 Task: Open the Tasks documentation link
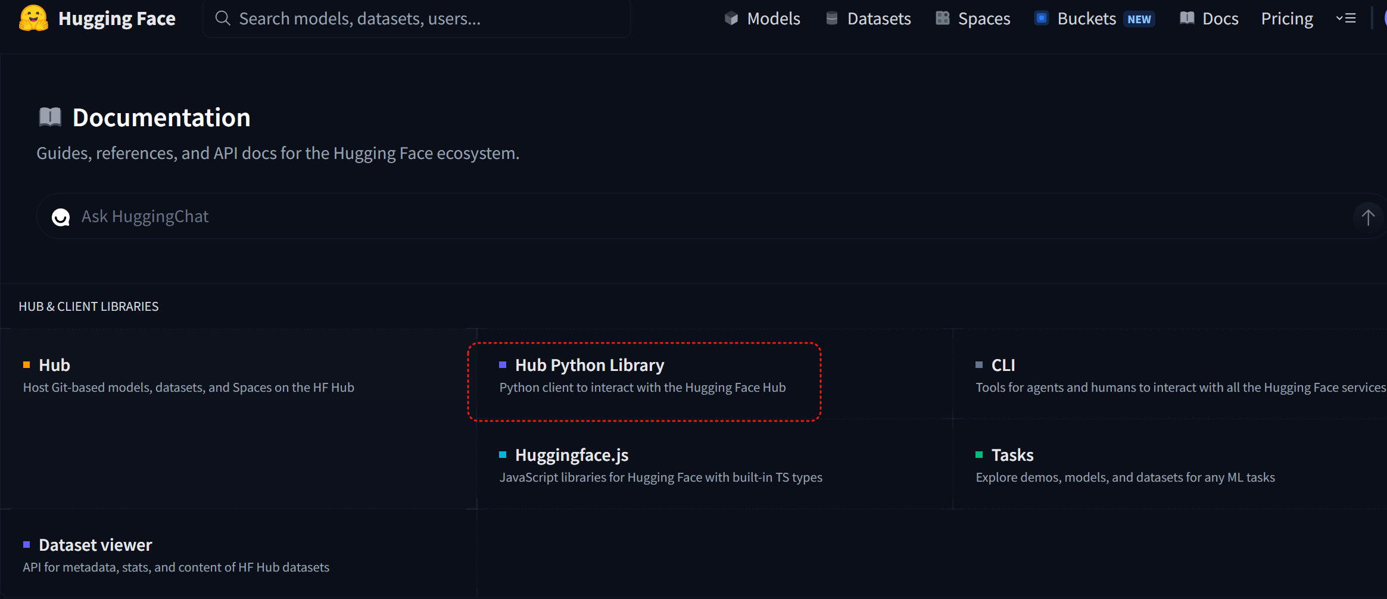pos(1012,455)
